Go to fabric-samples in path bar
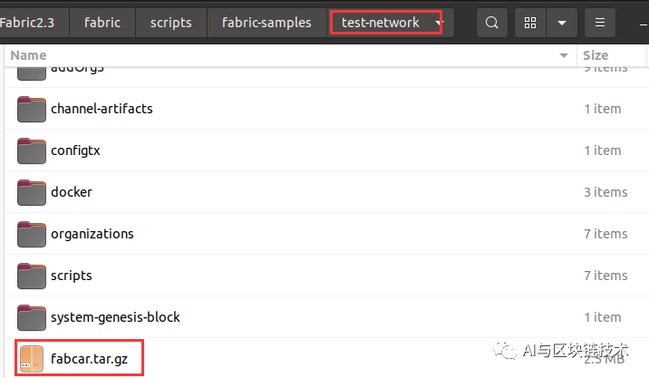The width and height of the screenshot is (649, 378). [266, 22]
